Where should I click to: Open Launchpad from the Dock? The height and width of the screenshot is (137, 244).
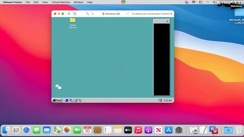click(16, 130)
